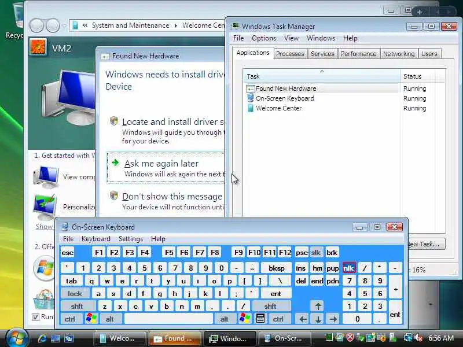Click right Windows logo key on keyboard
Viewport: 463px width, 347px height.
(x=245, y=319)
